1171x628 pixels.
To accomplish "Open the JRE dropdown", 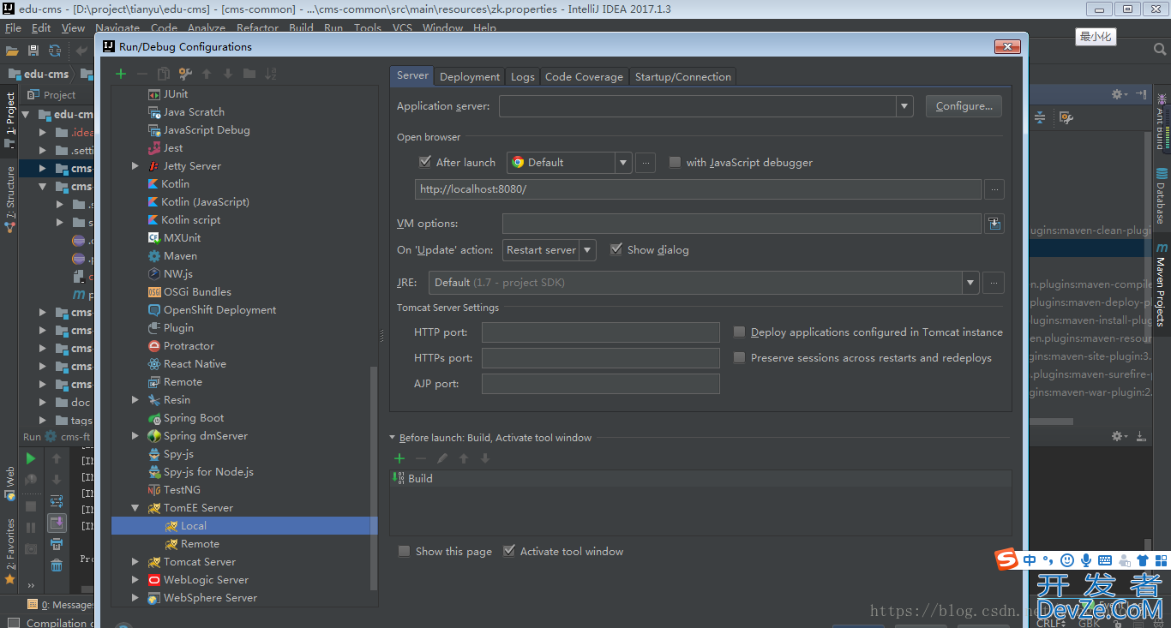I will (x=970, y=283).
